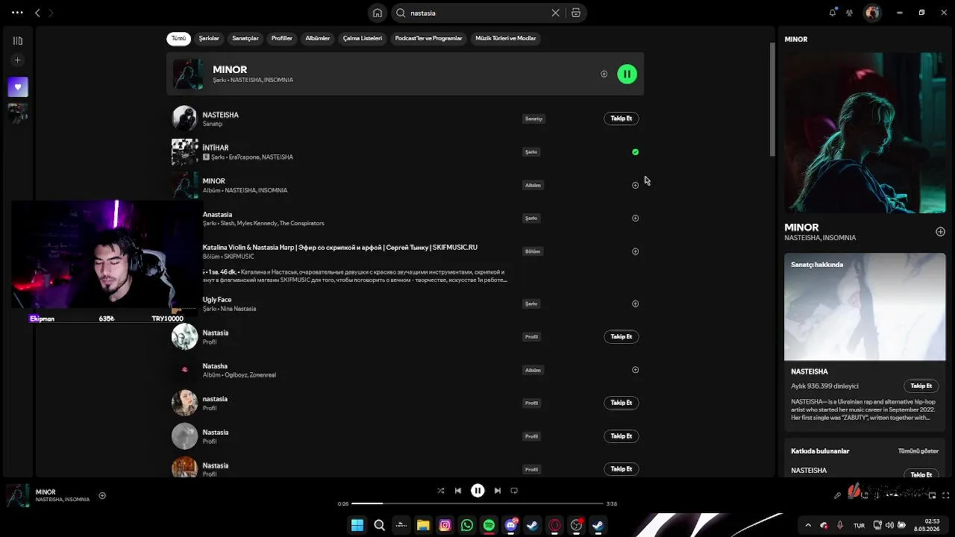Toggle repeat mode
The width and height of the screenshot is (955, 537).
514,491
